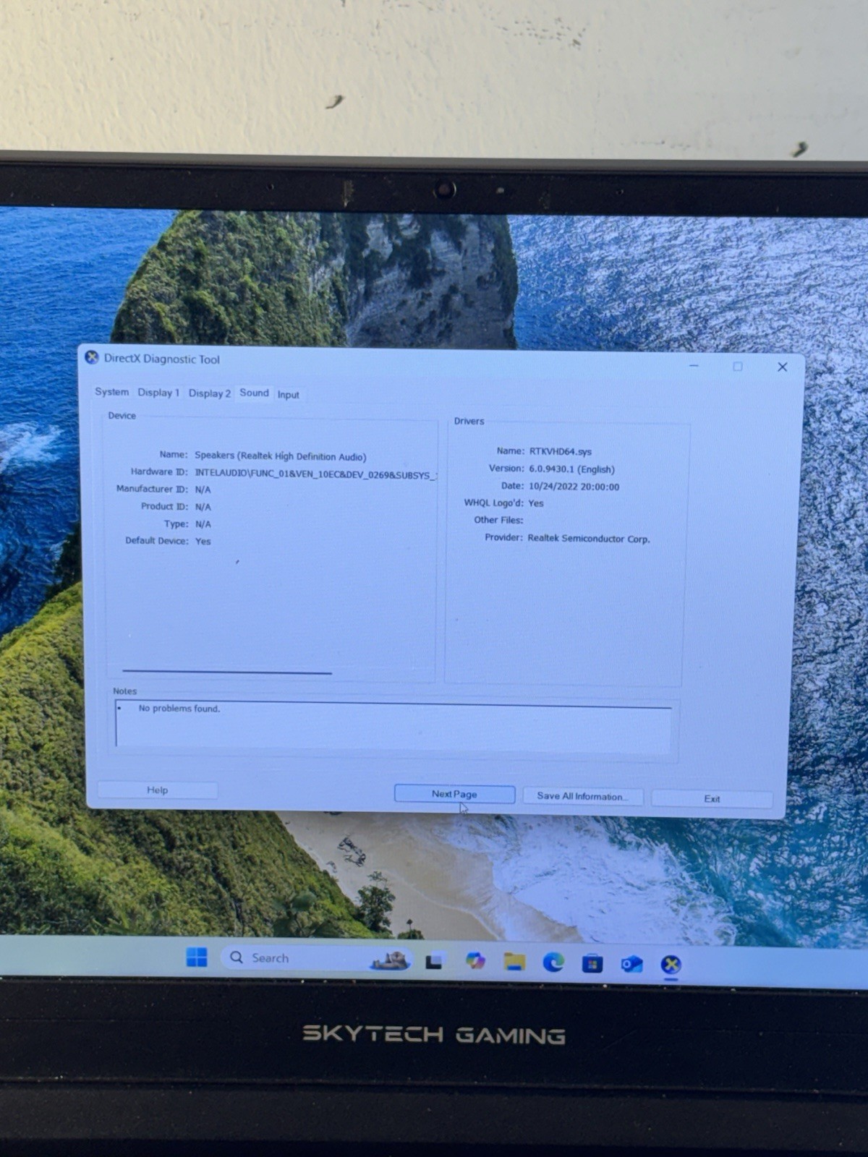
Task: Open Microsoft Store from the taskbar
Action: coord(592,963)
